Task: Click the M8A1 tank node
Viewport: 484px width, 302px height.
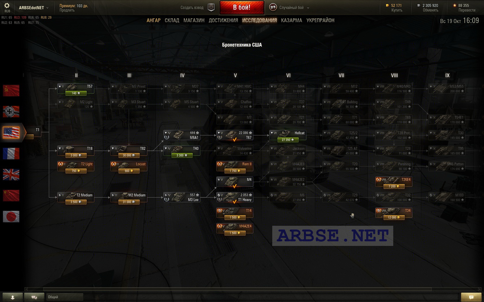Action: (x=182, y=135)
